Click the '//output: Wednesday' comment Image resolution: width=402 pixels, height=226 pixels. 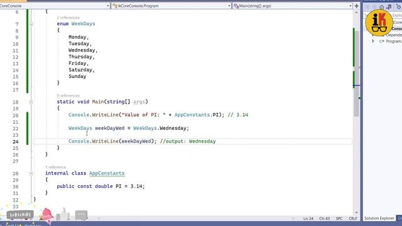point(188,141)
